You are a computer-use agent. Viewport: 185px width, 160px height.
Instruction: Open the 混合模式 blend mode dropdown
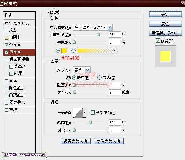(110, 28)
